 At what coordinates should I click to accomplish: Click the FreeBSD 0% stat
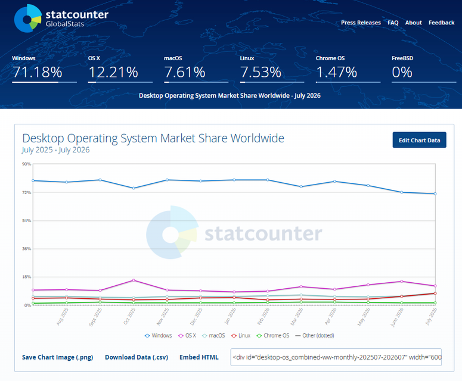424,69
